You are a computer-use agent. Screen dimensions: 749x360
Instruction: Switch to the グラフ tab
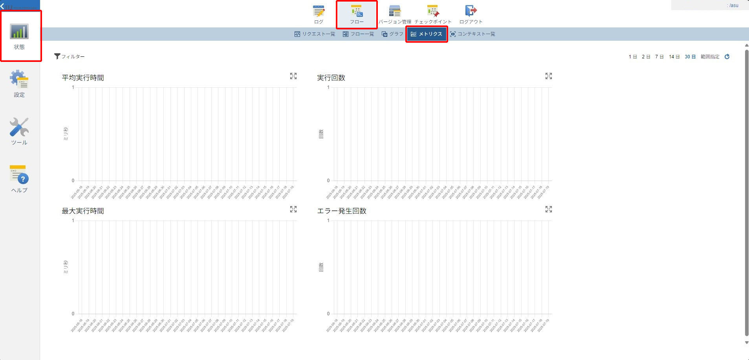pos(392,34)
